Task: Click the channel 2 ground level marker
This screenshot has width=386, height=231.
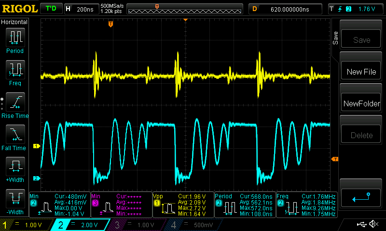Action: coord(37,178)
